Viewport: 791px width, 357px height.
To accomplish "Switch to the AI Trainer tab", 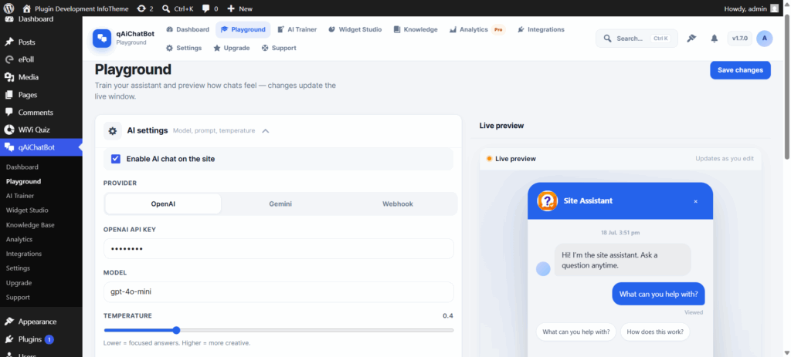I will point(297,30).
